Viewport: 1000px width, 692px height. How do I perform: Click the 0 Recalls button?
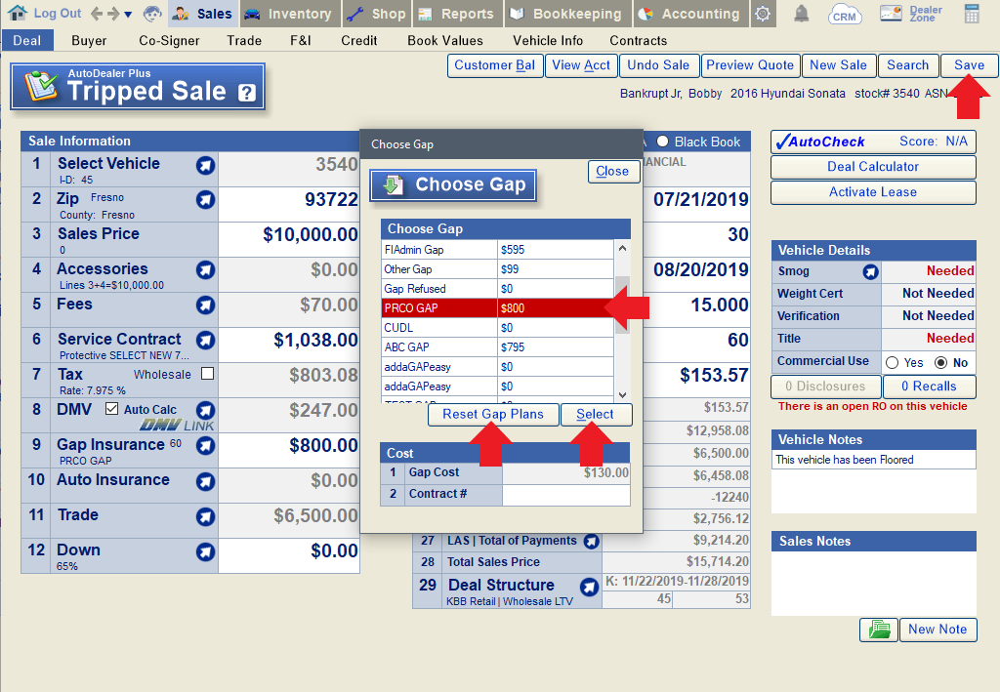point(929,387)
